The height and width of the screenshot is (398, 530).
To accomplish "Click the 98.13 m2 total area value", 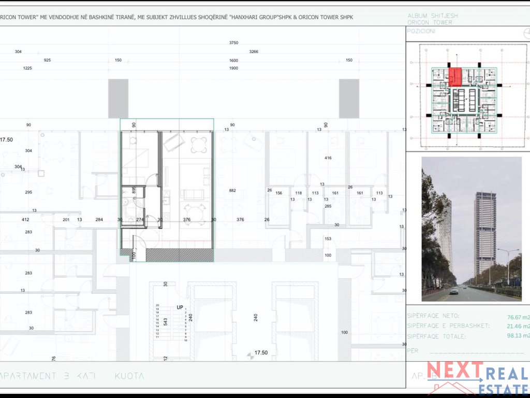I will [519, 336].
